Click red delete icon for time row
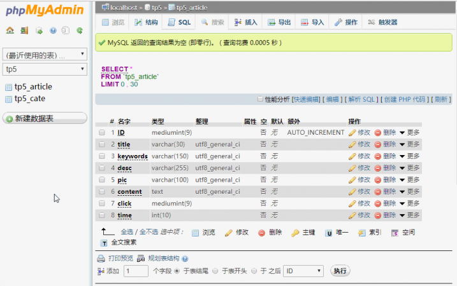Viewport: 457px width, 286px height. [x=378, y=215]
